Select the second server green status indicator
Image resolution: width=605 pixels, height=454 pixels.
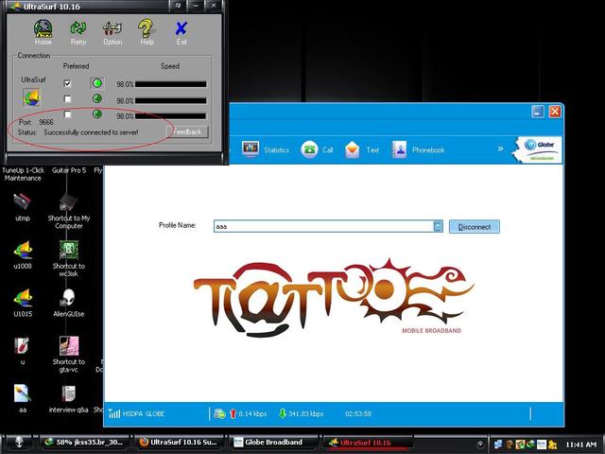coord(97,98)
